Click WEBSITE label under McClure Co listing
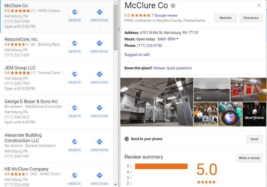Viewport: 267px width, 187px height. click(x=75, y=20)
